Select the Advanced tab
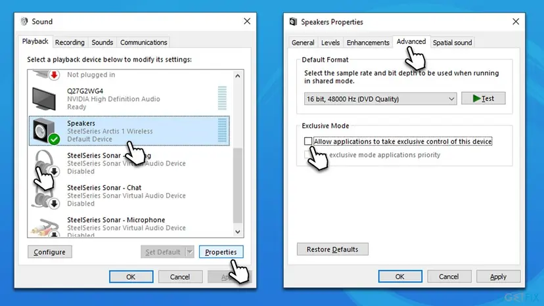Screen dimensions: 544x306 coord(411,41)
